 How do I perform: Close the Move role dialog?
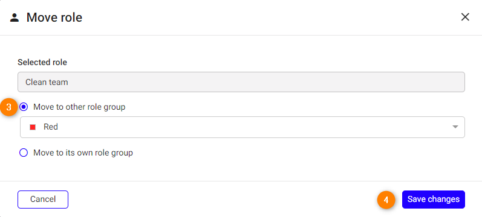click(465, 17)
